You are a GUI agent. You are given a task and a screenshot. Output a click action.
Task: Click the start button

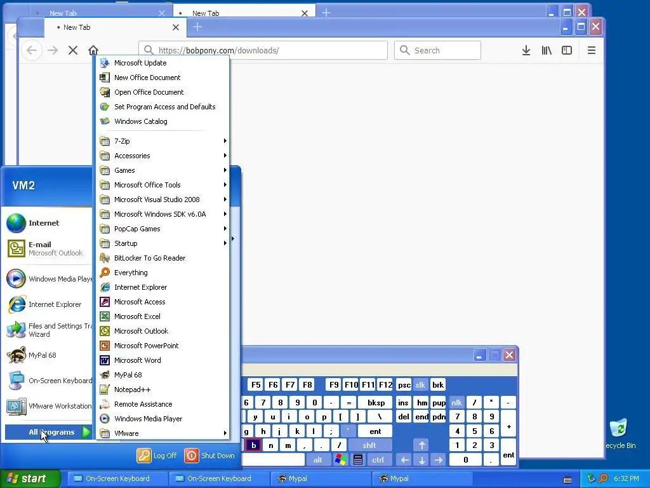point(29,478)
